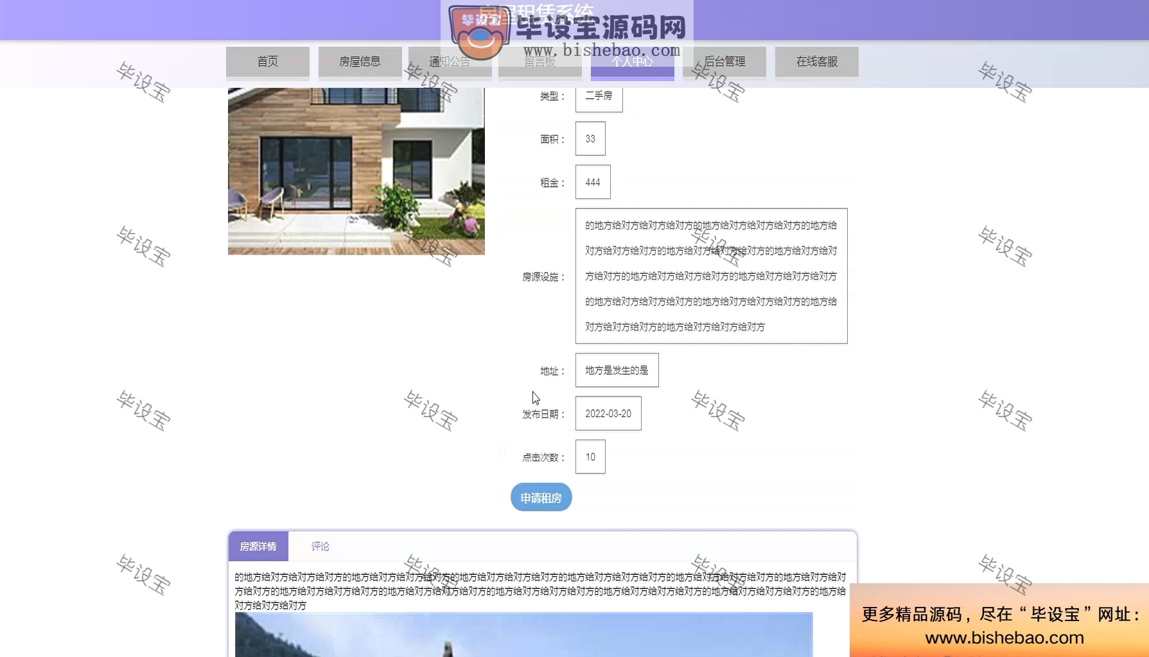Click the detail image below 房源详情 text
The image size is (1149, 657).
pos(523,635)
